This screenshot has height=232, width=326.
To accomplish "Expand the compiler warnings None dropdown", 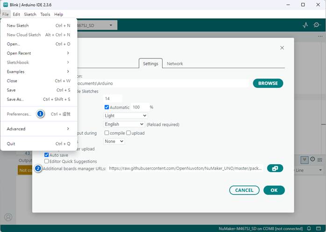I will pos(114,141).
